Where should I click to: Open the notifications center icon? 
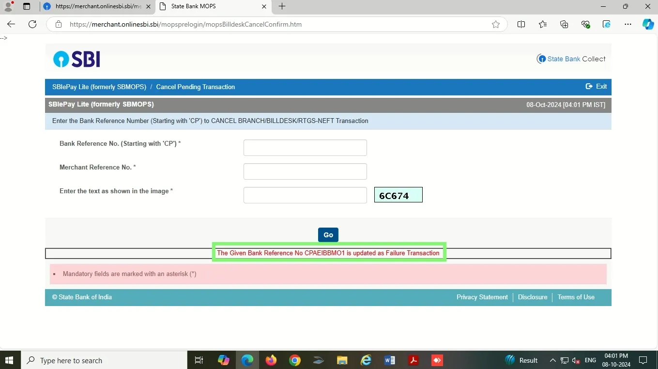pyautogui.click(x=643, y=360)
